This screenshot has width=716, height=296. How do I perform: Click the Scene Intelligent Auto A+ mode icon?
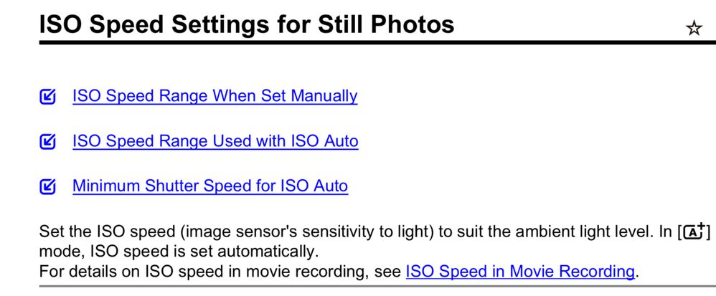click(692, 234)
